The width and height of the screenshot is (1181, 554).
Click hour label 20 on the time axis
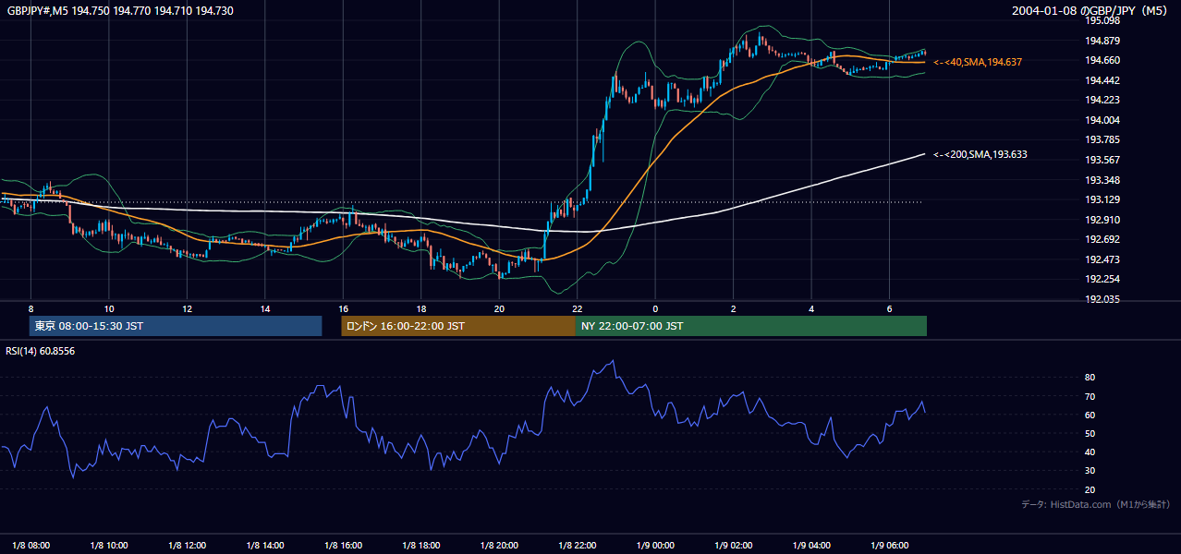499,308
